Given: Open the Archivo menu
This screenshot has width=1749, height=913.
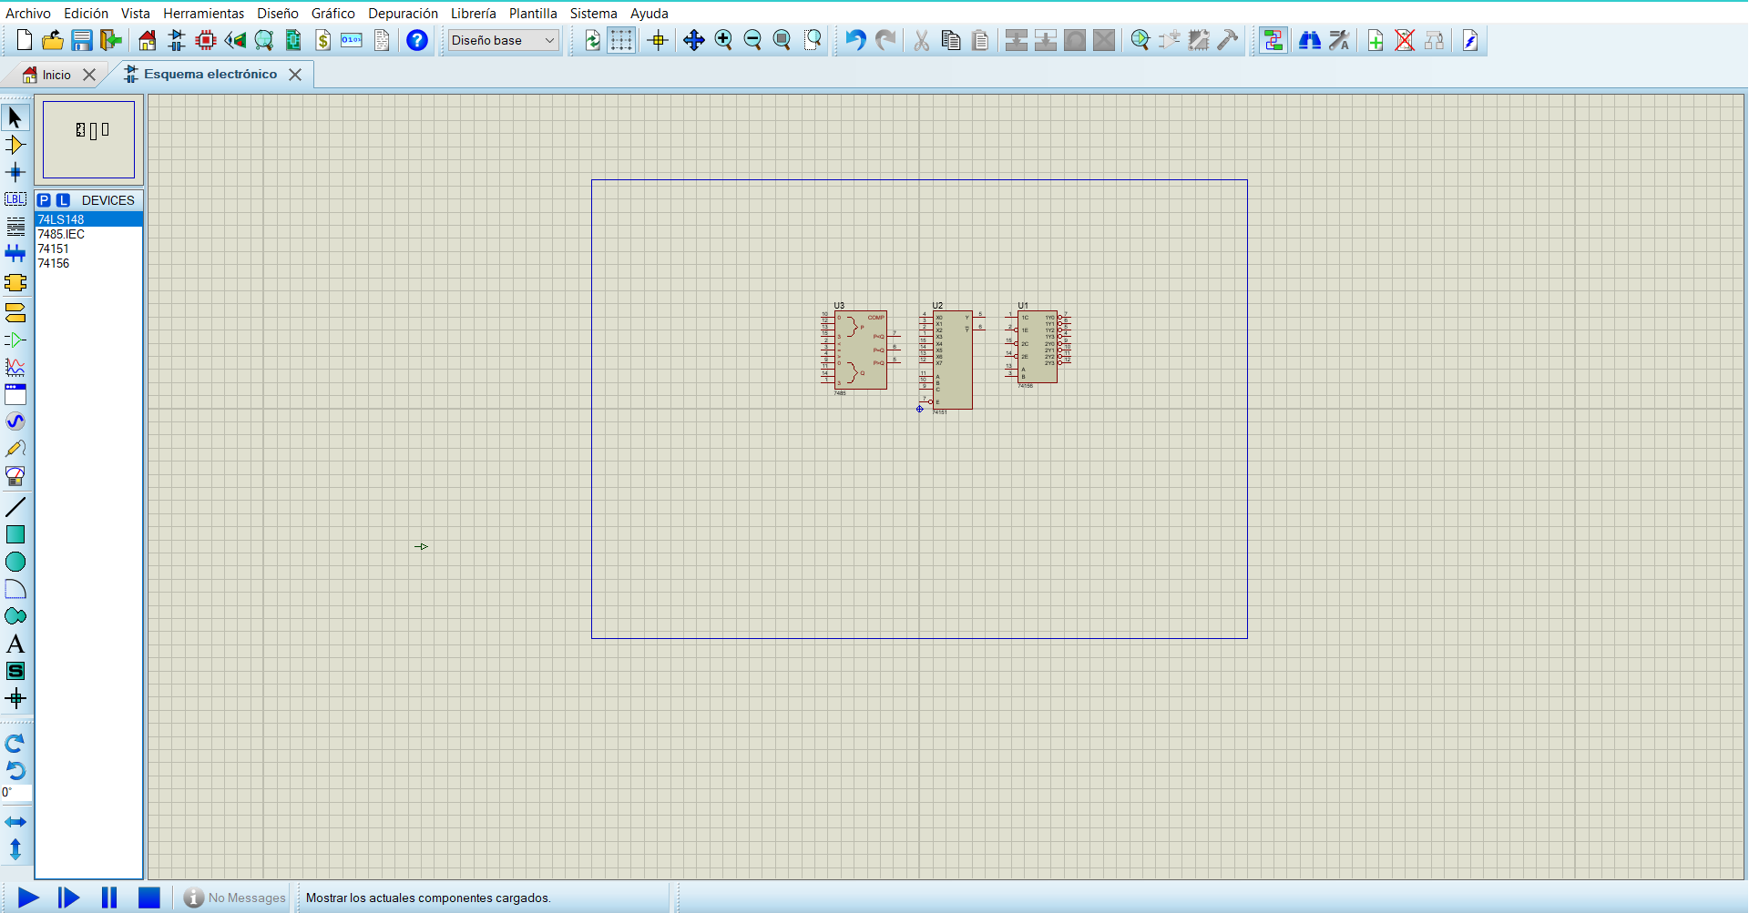Looking at the screenshot, I should (x=28, y=13).
